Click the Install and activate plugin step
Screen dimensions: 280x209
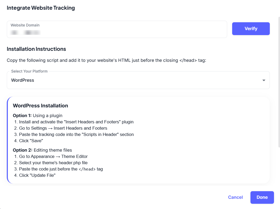point(76,122)
